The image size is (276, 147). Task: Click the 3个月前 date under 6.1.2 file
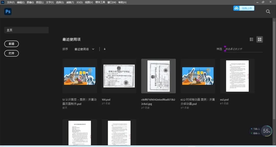[185, 108]
